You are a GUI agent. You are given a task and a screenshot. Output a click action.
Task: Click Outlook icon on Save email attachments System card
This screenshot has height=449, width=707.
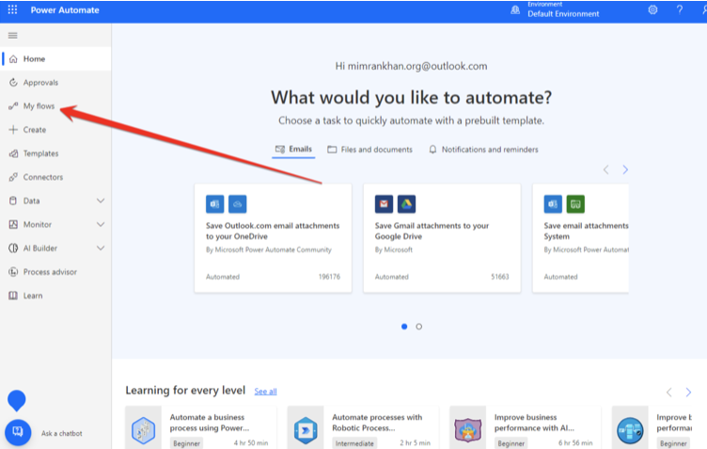(x=553, y=204)
